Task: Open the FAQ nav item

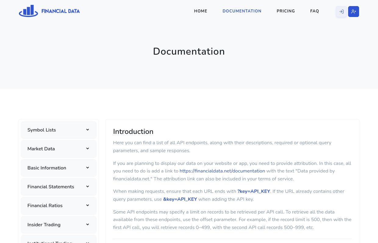Action: coord(315,11)
